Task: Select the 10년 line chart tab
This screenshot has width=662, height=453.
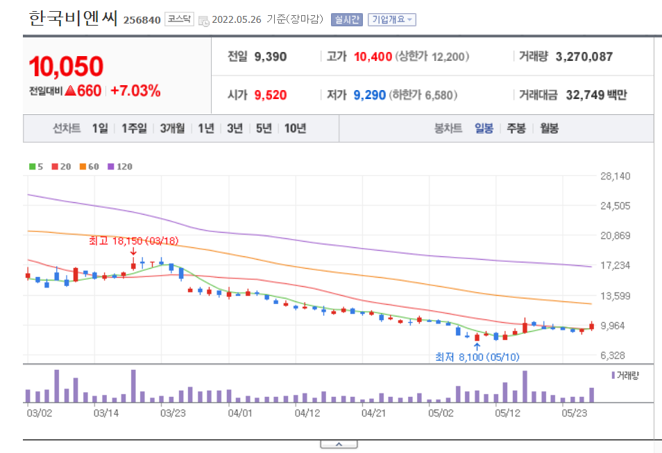Action: click(295, 128)
